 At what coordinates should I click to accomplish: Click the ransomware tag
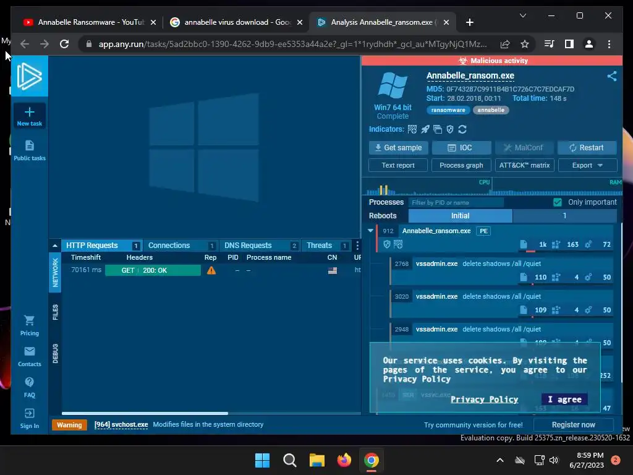click(x=448, y=110)
